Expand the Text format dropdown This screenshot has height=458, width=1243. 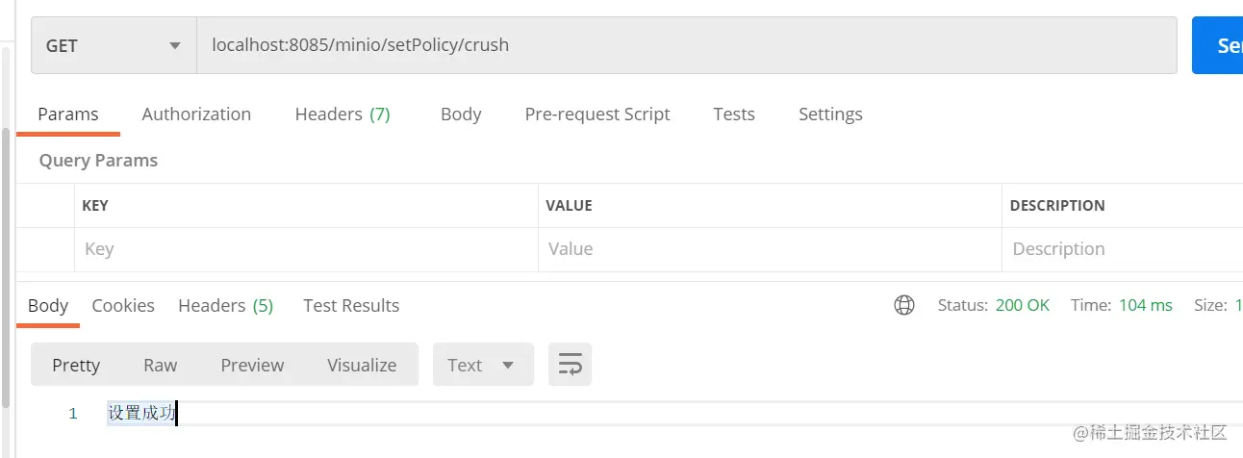pos(483,365)
